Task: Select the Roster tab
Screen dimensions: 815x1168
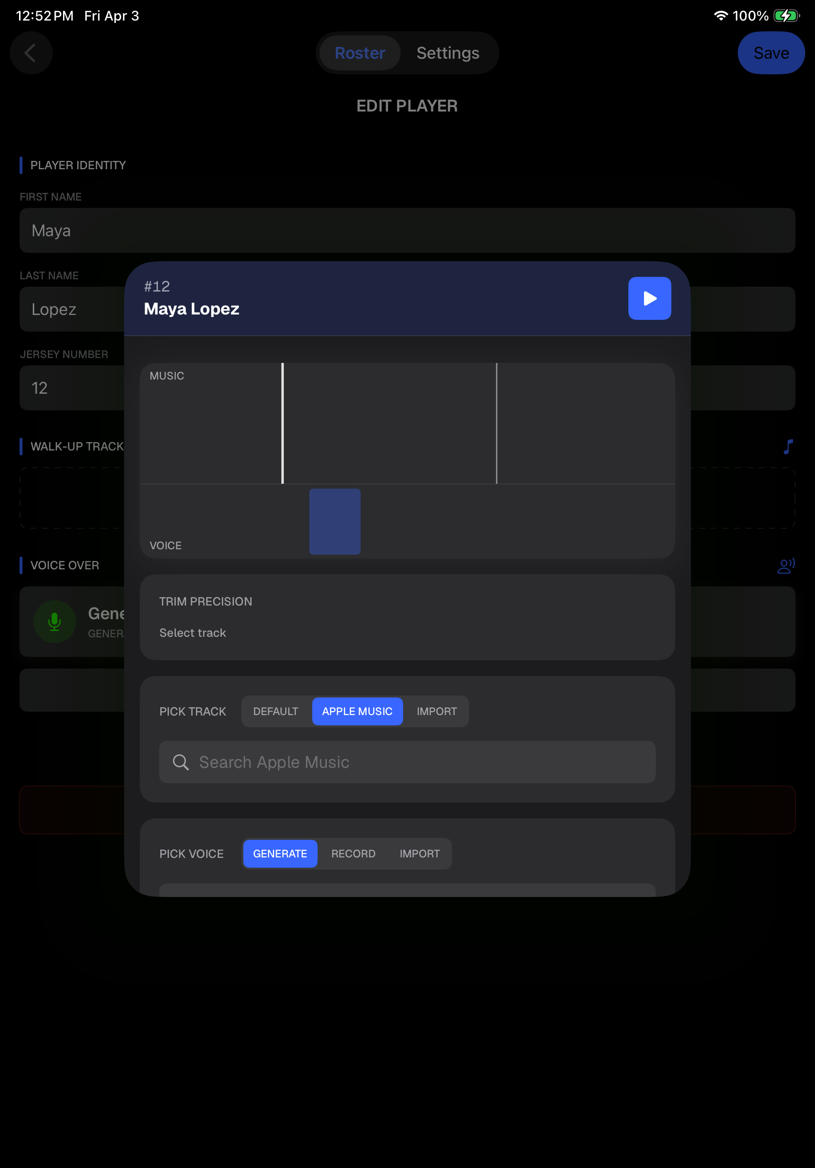Action: point(359,52)
